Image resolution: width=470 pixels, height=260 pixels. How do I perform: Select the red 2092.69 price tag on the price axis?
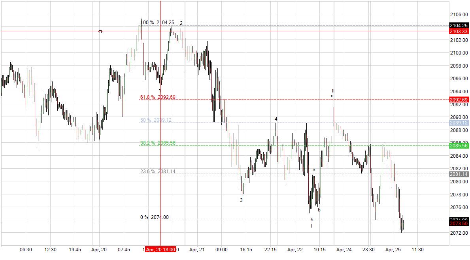(x=459, y=100)
